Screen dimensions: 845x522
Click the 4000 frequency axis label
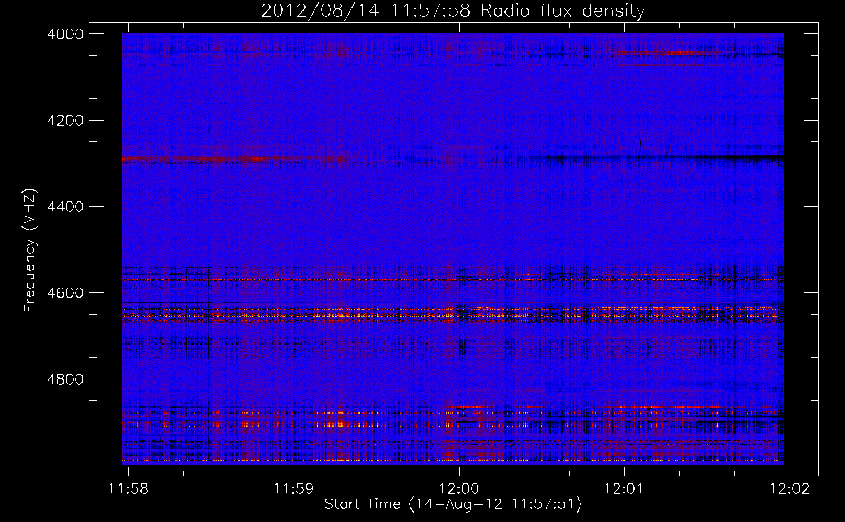(x=65, y=34)
